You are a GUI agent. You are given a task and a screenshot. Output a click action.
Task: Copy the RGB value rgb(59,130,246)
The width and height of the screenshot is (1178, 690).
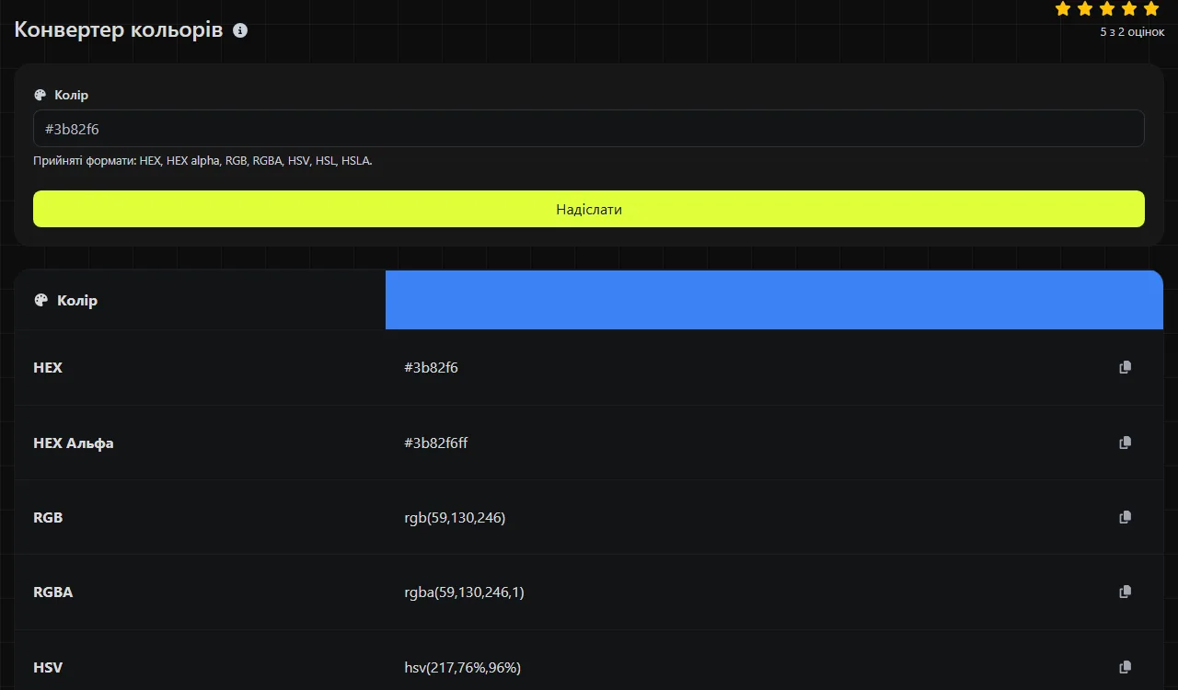(x=1125, y=517)
